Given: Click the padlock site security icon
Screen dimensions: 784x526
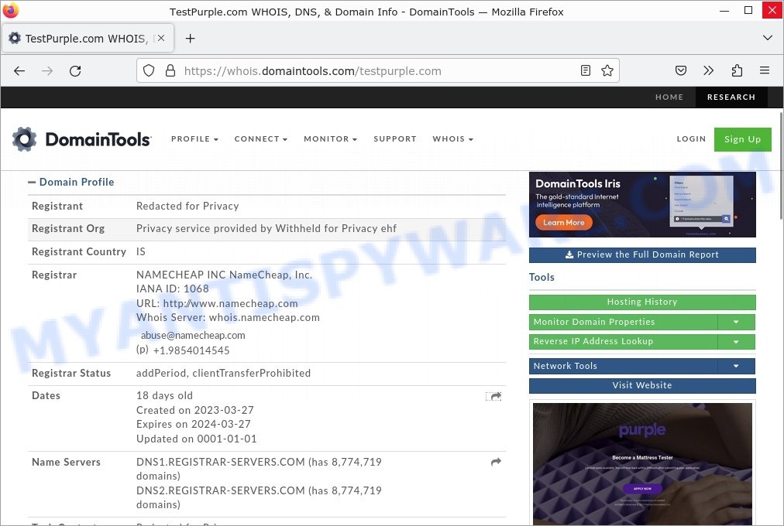Looking at the screenshot, I should 170,70.
